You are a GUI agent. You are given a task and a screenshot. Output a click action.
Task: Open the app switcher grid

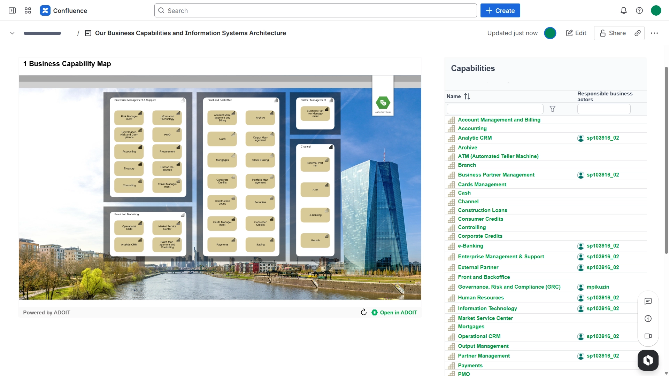pos(28,10)
